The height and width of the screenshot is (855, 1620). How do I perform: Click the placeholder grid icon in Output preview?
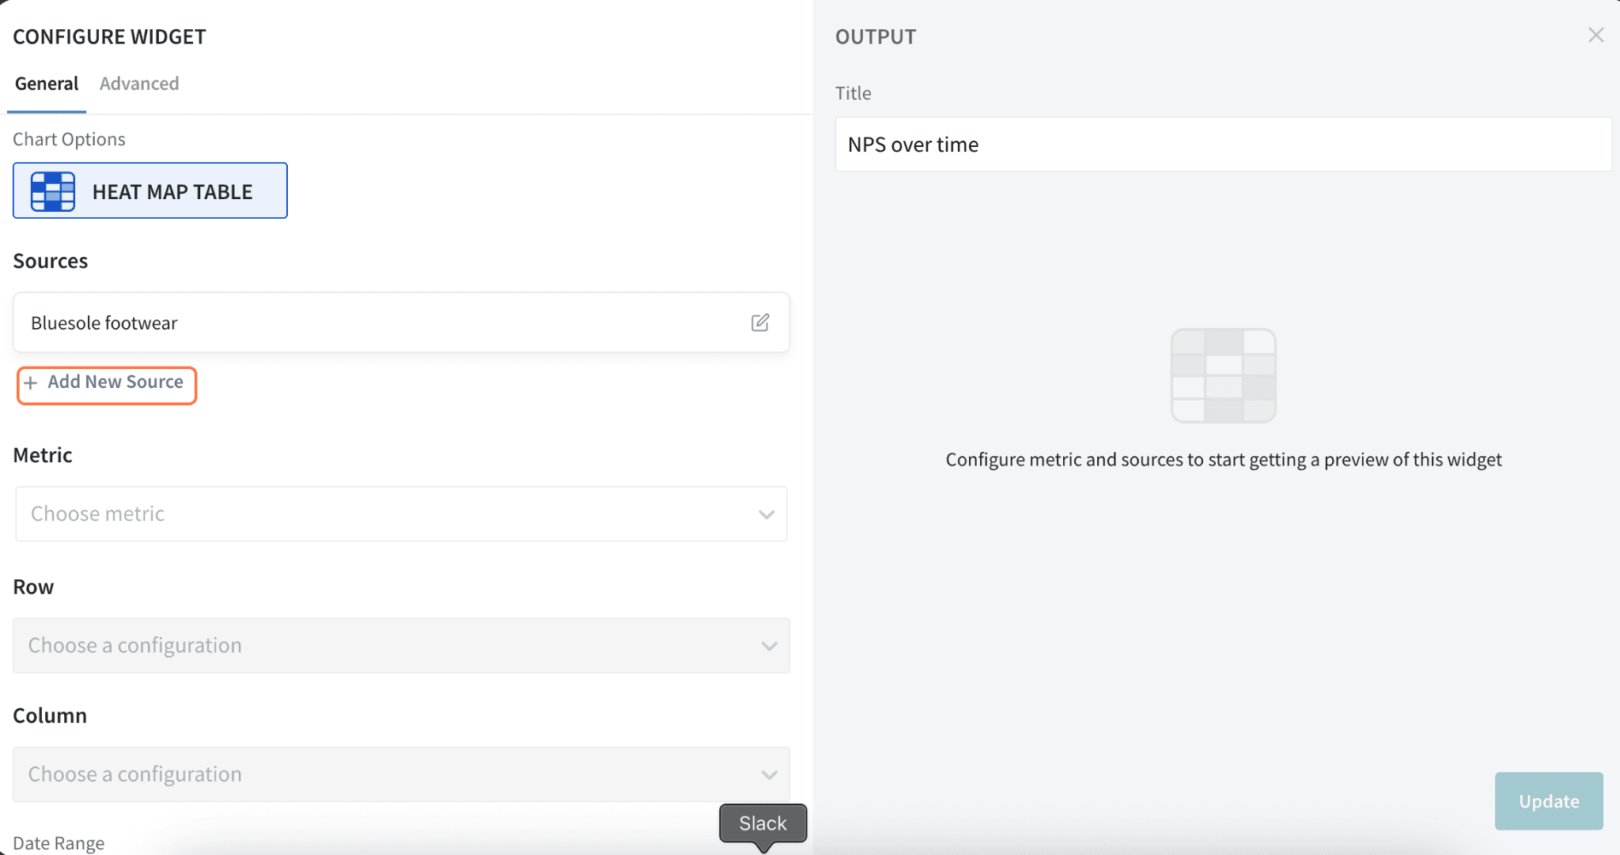click(1223, 375)
